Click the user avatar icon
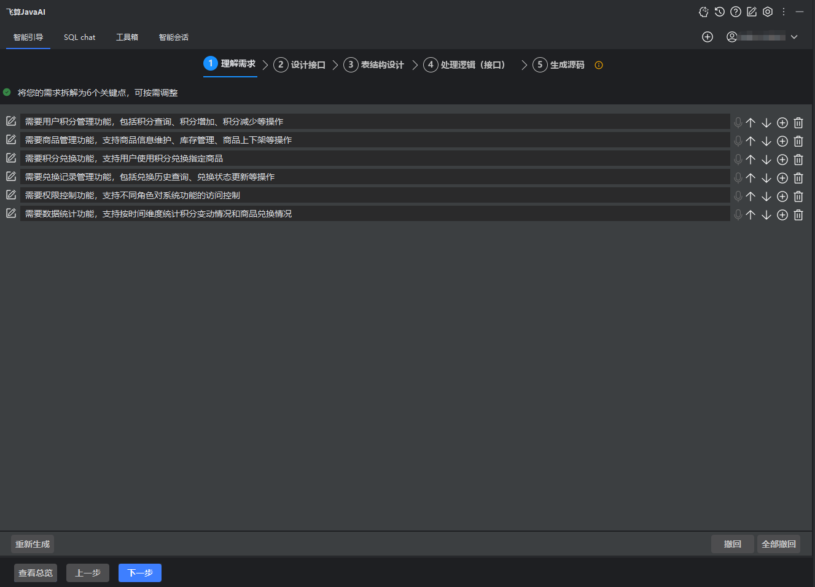 click(x=731, y=37)
